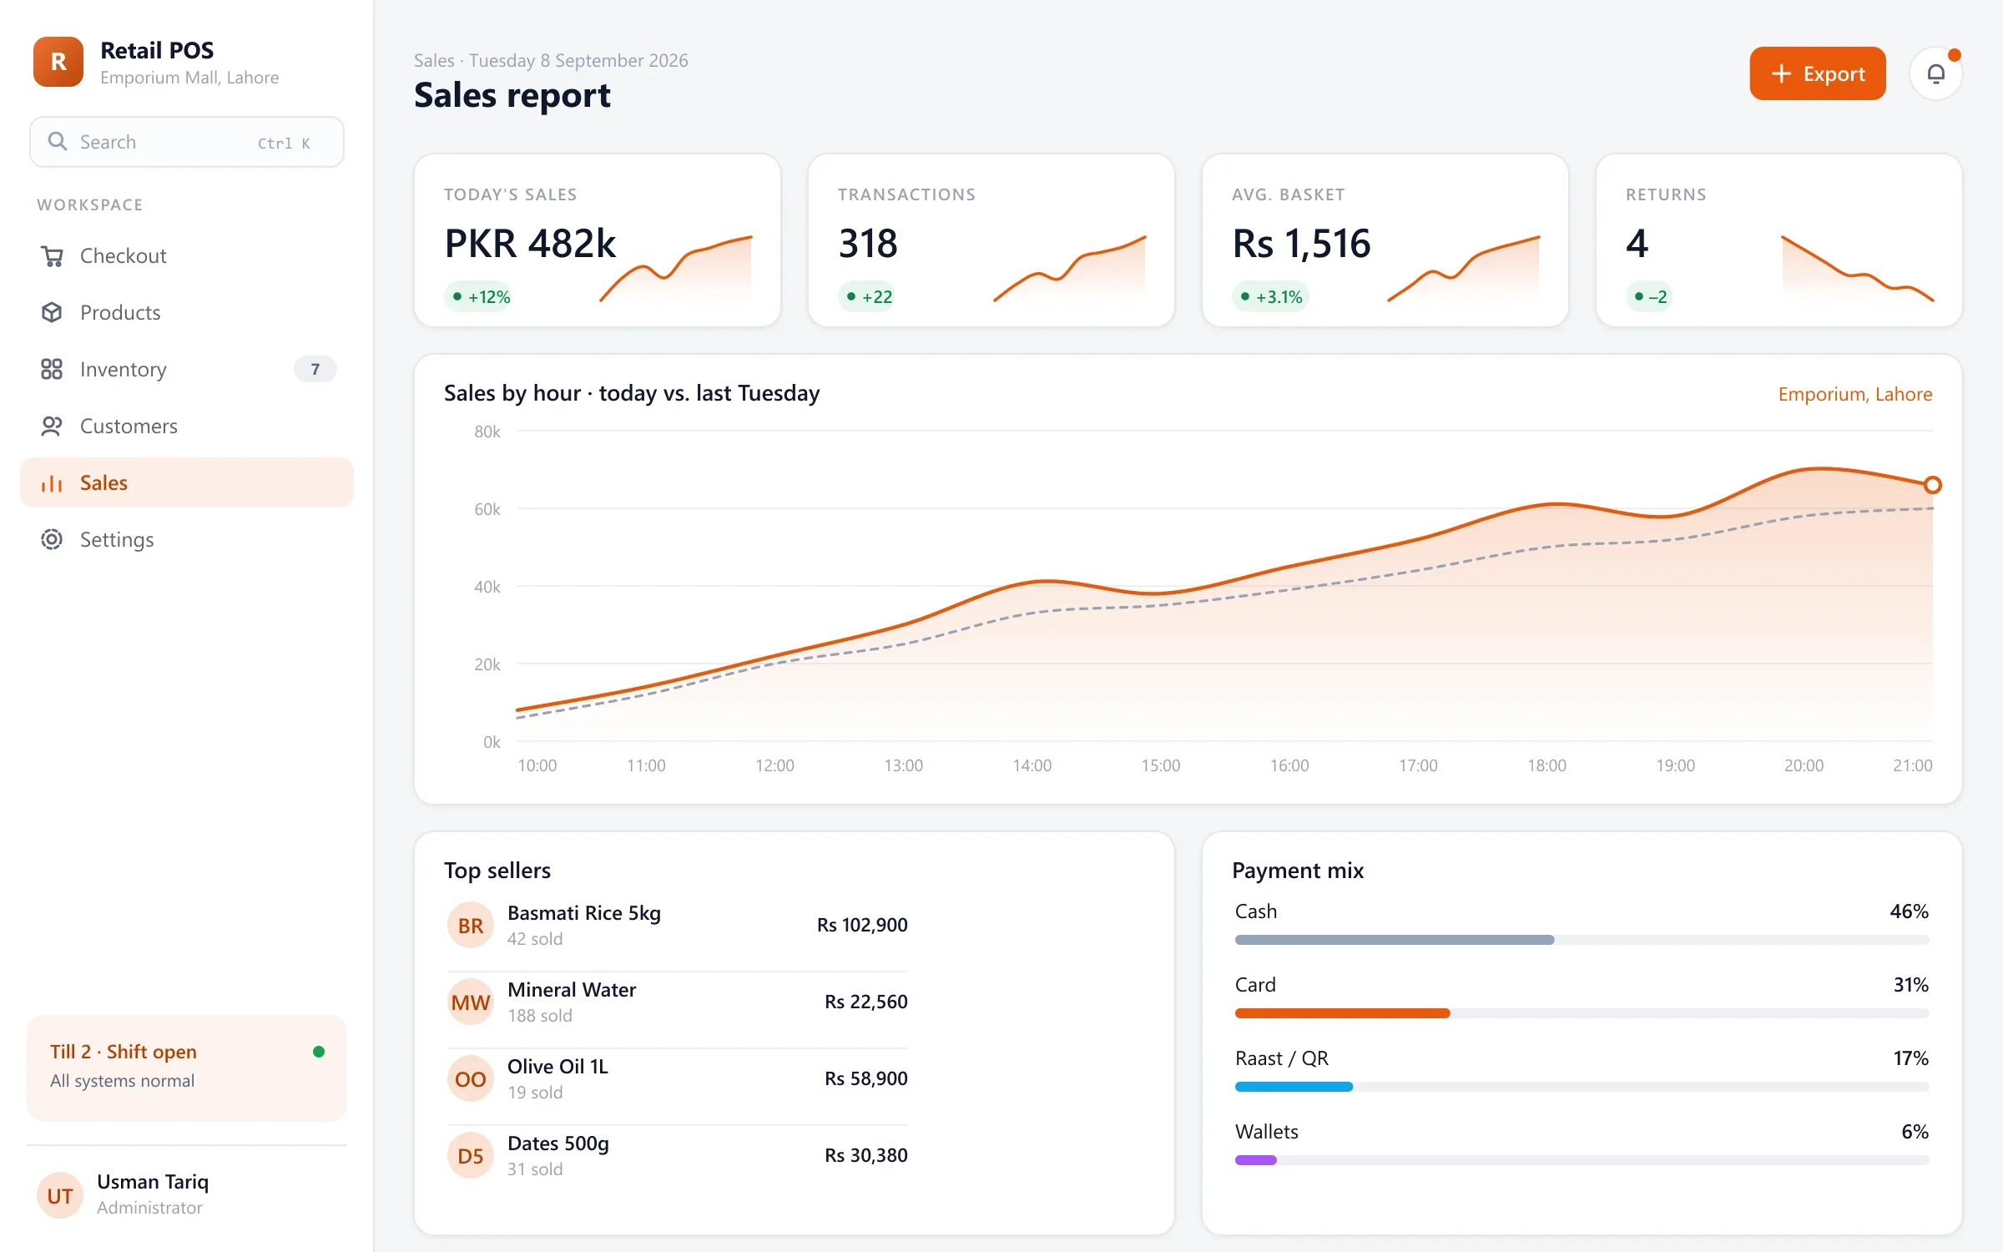Screen dimensions: 2003x1252
Task: Select the Sales menu item
Action: [187, 482]
